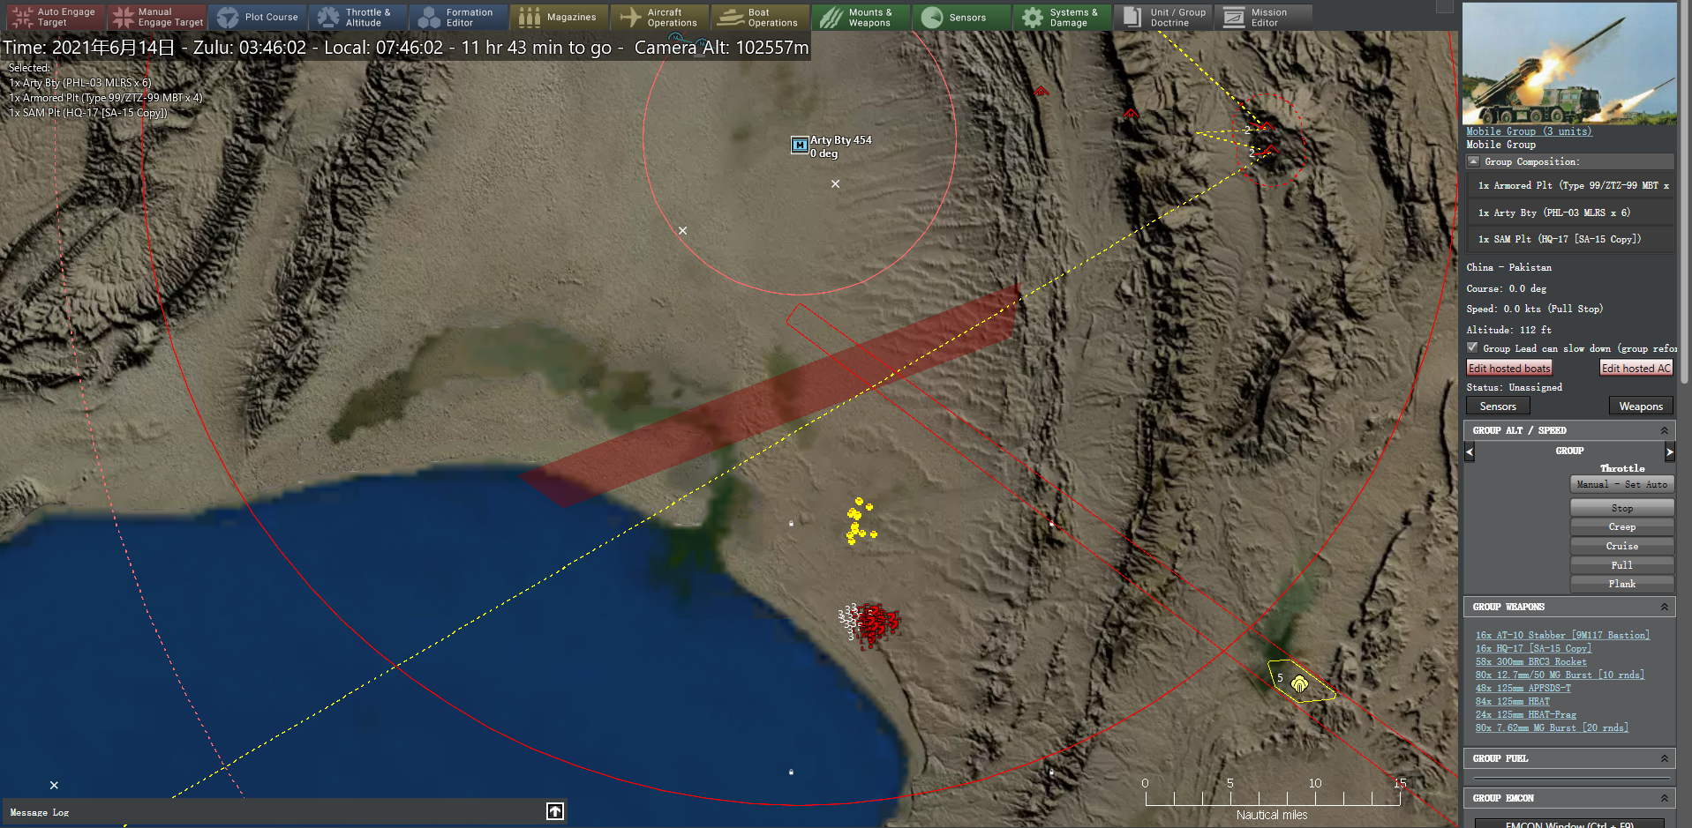Select the Arty Bty 454 unit icon
1692x828 pixels.
[x=800, y=145]
